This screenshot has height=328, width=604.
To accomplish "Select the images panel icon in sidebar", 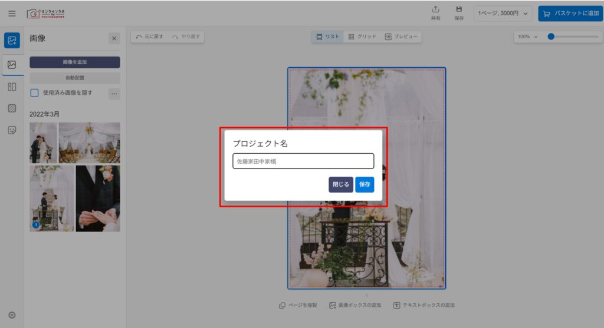I will [12, 65].
